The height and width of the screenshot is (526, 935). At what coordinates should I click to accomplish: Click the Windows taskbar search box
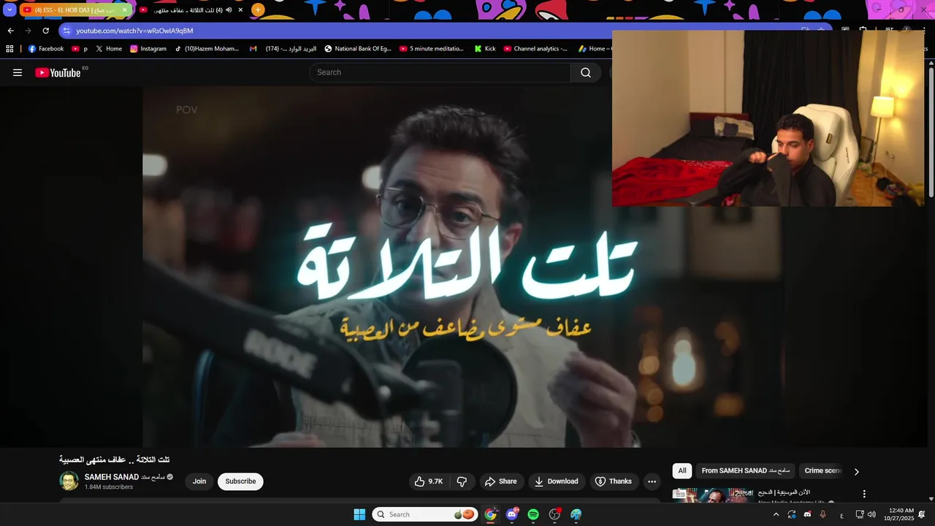(x=425, y=514)
